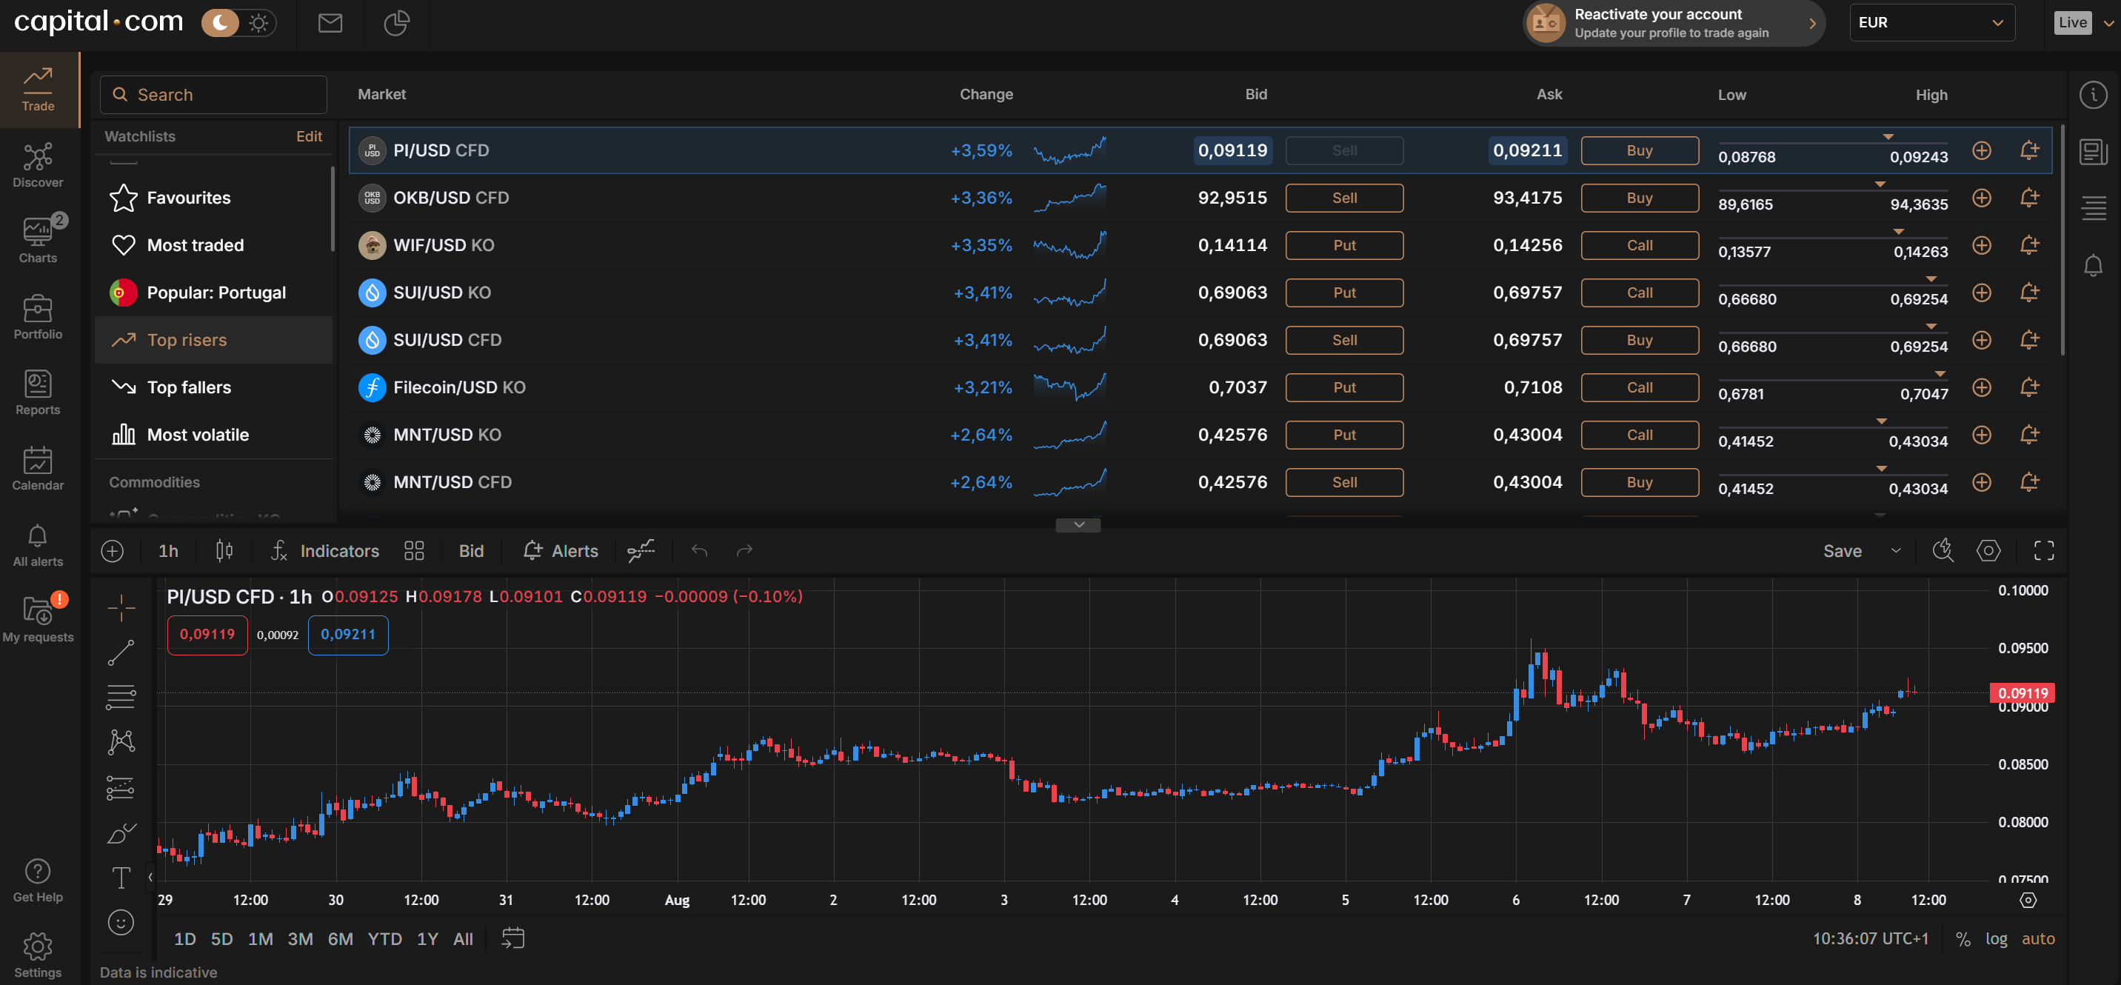Select the text annotation tool
The height and width of the screenshot is (985, 2121).
coord(121,878)
